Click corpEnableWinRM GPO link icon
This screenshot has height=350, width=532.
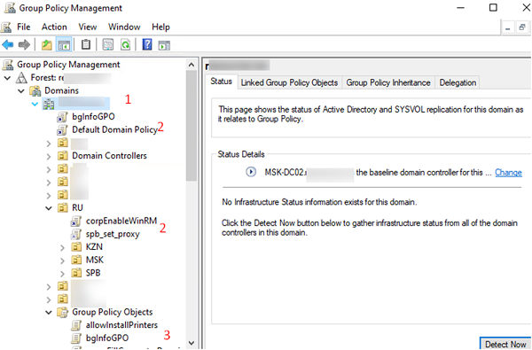coord(75,222)
